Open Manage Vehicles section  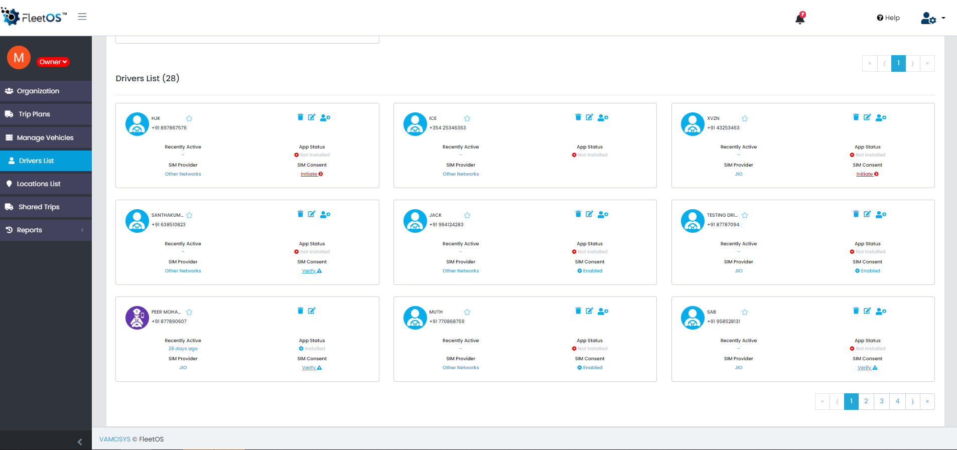pos(46,137)
